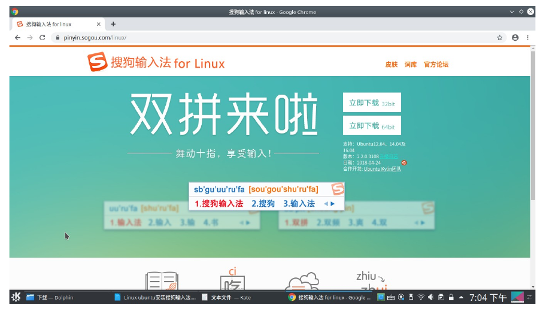Select candidate 3.输入法 in the sharp box

[x=299, y=204]
